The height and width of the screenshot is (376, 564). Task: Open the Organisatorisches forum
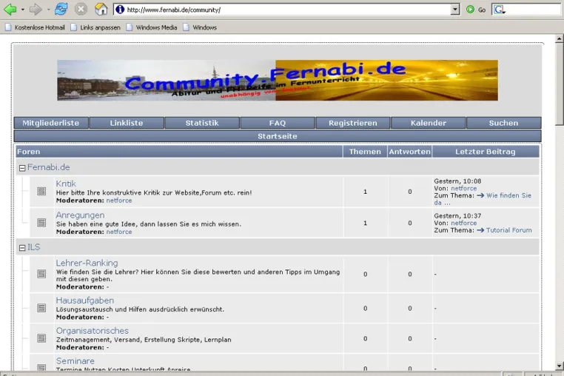pos(92,331)
